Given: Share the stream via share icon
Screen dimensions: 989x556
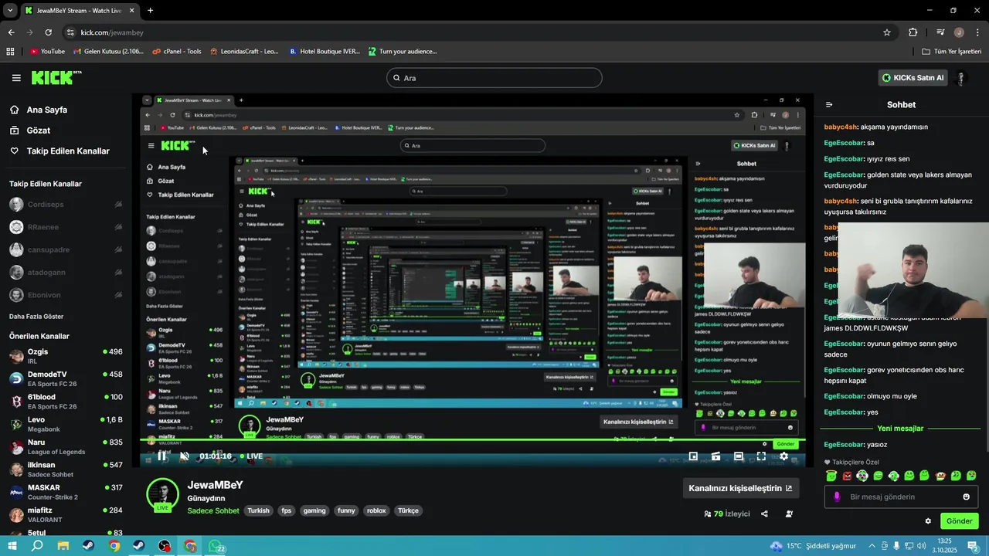Looking at the screenshot, I should click(764, 514).
